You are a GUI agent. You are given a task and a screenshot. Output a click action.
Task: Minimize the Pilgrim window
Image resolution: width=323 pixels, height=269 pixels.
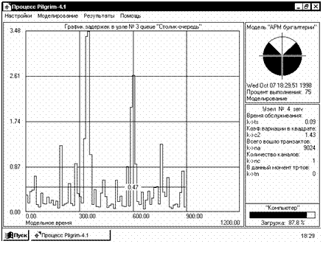(299, 7)
